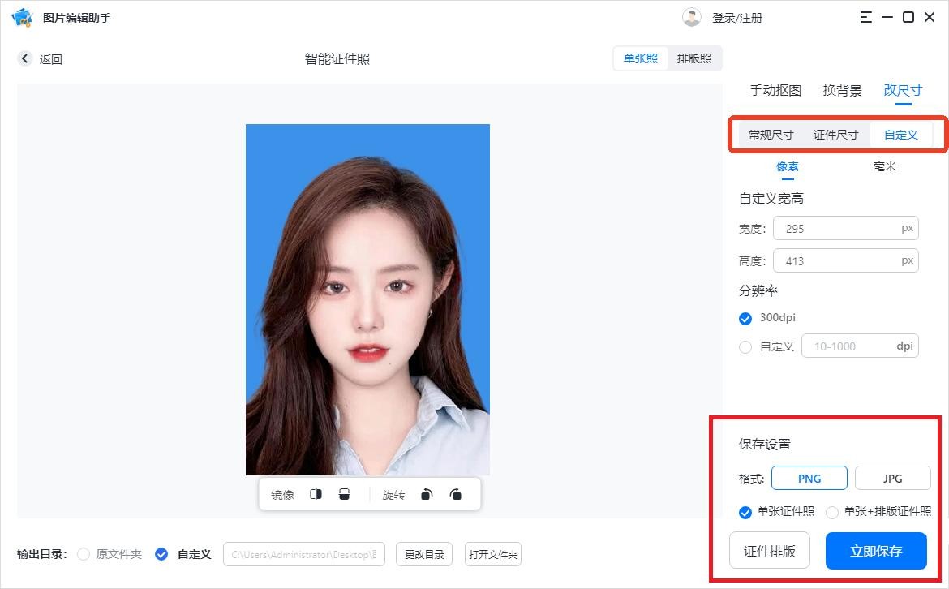Select the 自定义 resolution radio button
Image resolution: width=949 pixels, height=589 pixels.
(745, 347)
